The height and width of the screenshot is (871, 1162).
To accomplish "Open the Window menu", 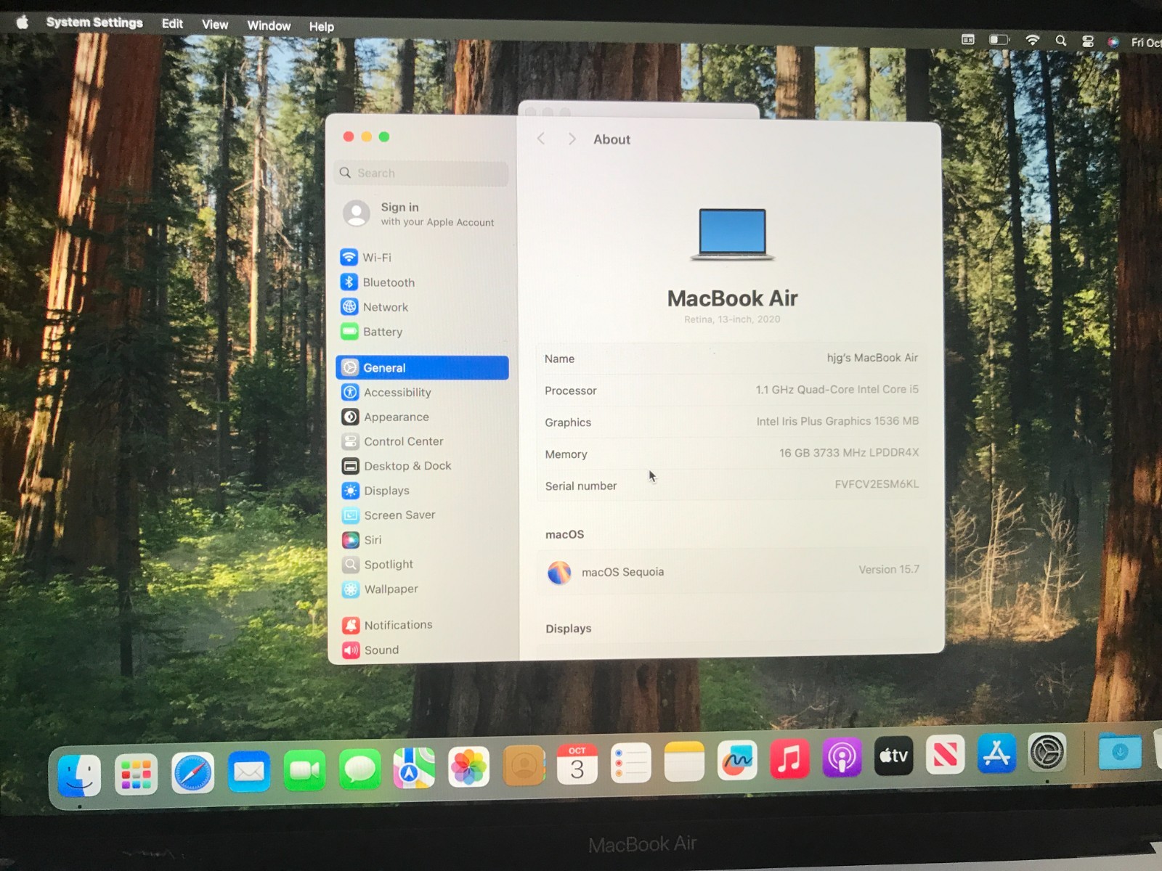I will 269,25.
